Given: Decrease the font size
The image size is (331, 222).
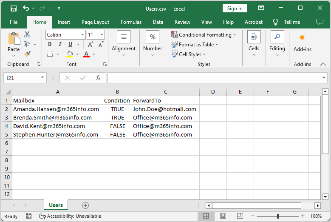Looking at the screenshot, I should pos(101,44).
